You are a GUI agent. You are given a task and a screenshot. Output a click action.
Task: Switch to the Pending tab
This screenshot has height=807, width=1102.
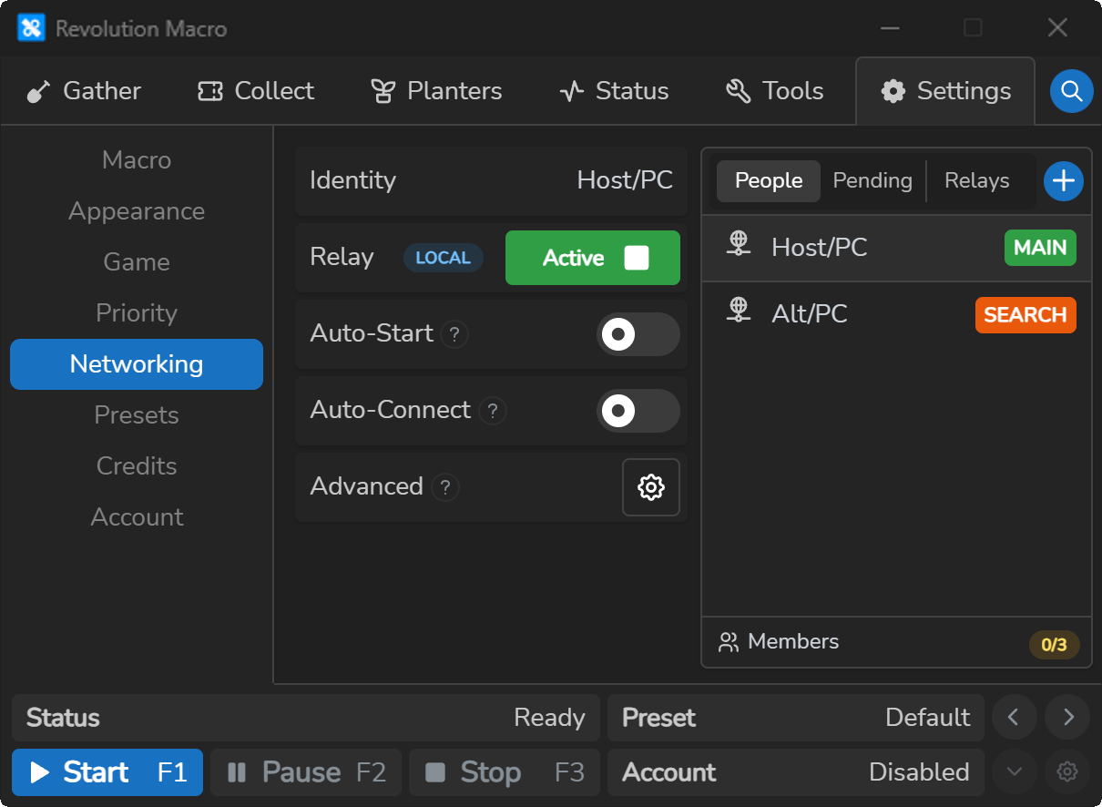pos(872,180)
